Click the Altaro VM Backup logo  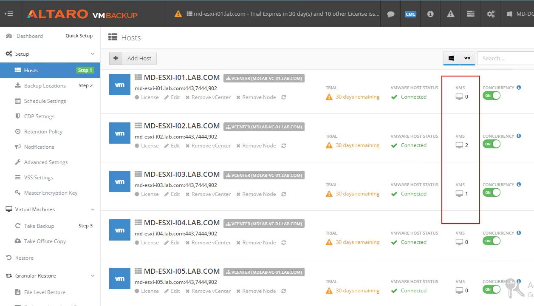[x=82, y=14]
